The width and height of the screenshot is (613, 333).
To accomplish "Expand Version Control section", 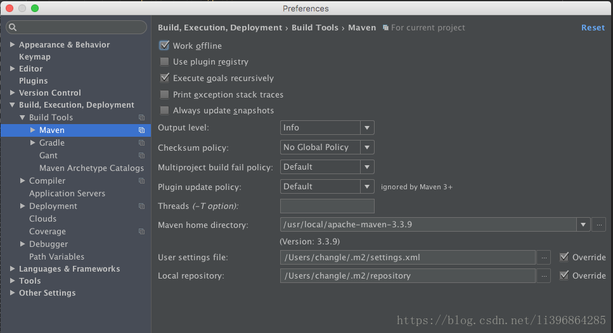I will tap(13, 92).
